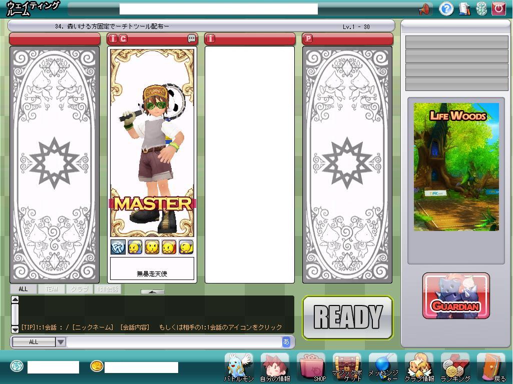513x384 pixels.
Task: Open the バトルモン menu icon
Action: coord(239,367)
